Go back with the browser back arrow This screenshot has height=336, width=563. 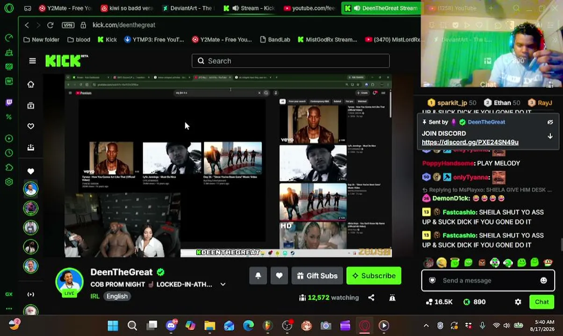[27, 25]
